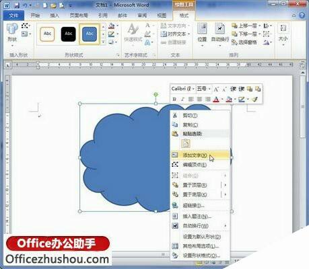
Task: Open the 位置 position button
Action: pos(202,34)
